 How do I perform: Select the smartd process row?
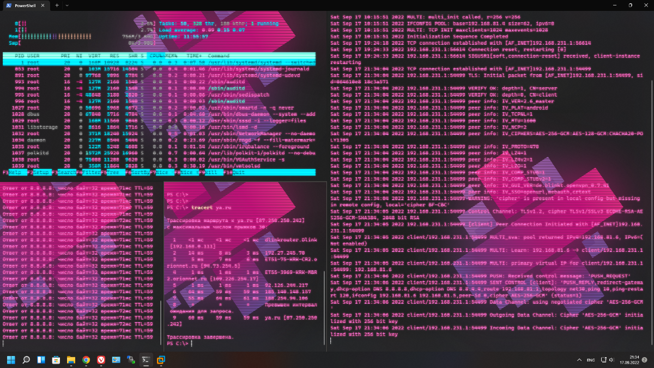tap(159, 107)
